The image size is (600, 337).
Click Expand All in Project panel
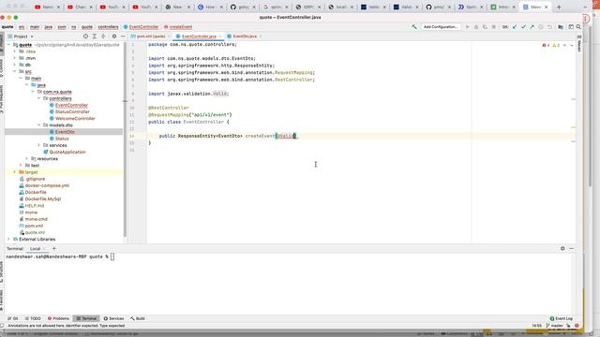tap(94, 37)
